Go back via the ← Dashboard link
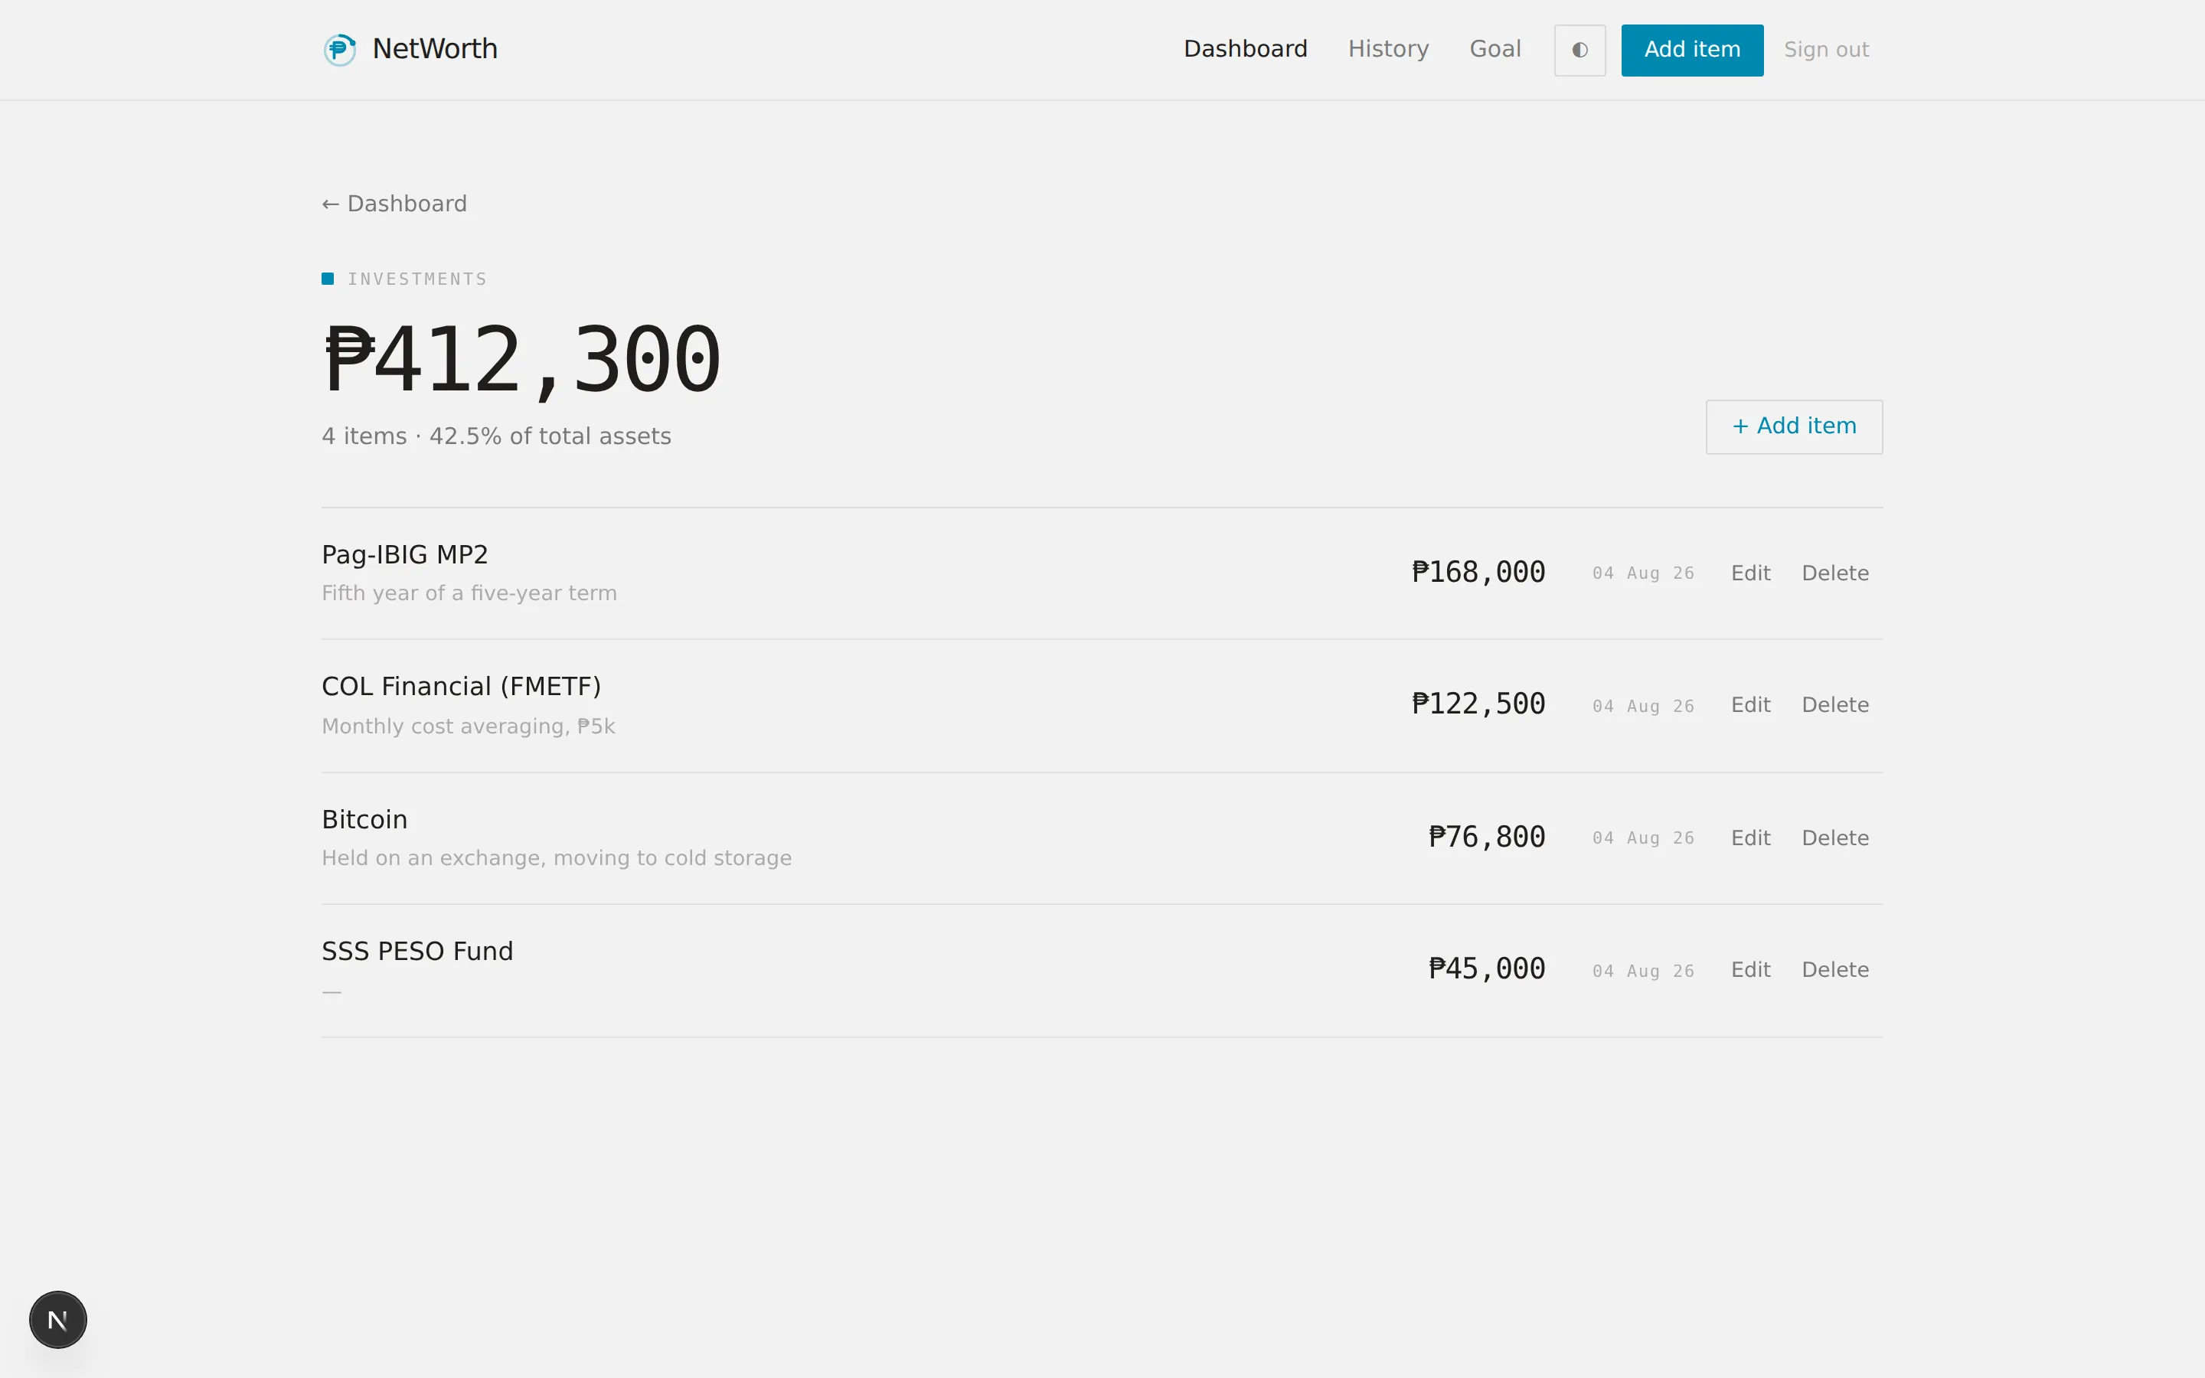 (394, 203)
